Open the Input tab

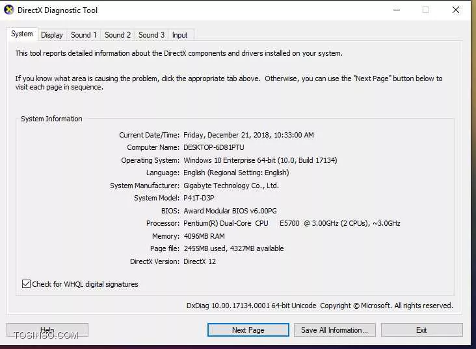(179, 35)
